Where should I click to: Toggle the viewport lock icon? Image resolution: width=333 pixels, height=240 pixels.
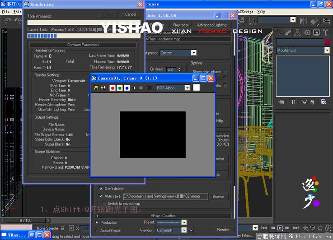(191, 230)
